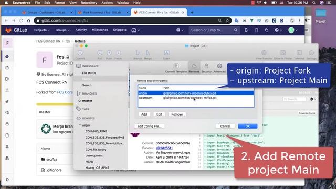Click Reverse hunk button in diff
Image resolution: width=336 pixels, height=189 pixels.
click(307, 113)
